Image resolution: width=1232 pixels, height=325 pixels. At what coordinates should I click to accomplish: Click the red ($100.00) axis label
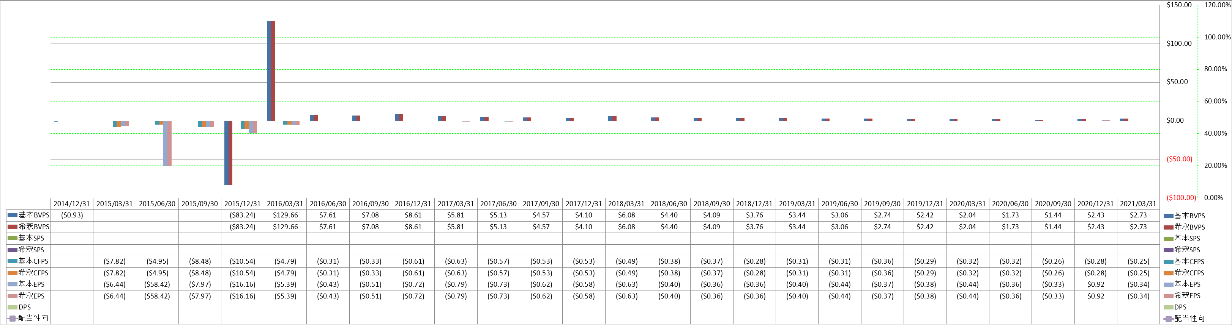[1181, 198]
